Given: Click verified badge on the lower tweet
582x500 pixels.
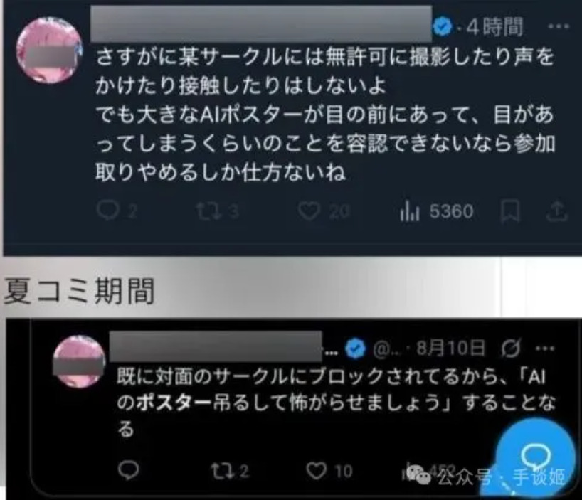Looking at the screenshot, I should pos(356,349).
